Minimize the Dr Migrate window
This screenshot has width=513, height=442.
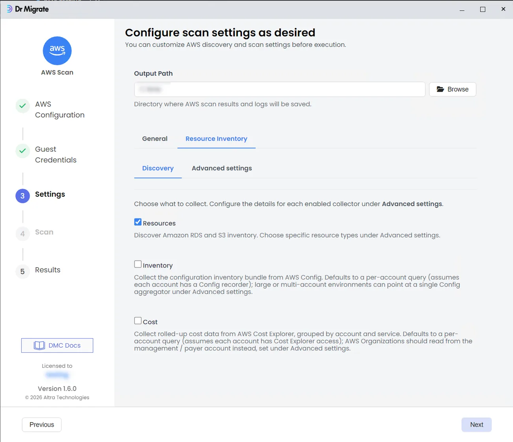462,9
